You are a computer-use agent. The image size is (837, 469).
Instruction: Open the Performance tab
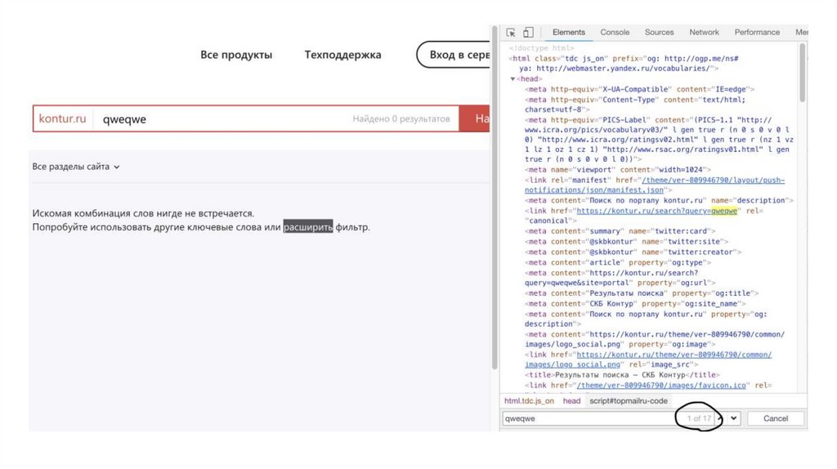tap(756, 32)
